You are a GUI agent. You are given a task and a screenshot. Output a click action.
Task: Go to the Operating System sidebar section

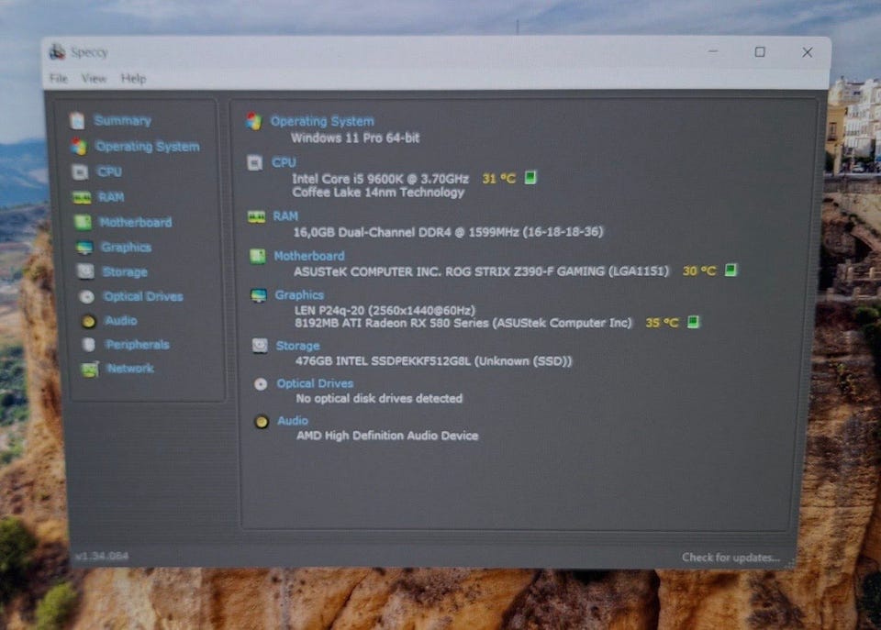click(147, 147)
